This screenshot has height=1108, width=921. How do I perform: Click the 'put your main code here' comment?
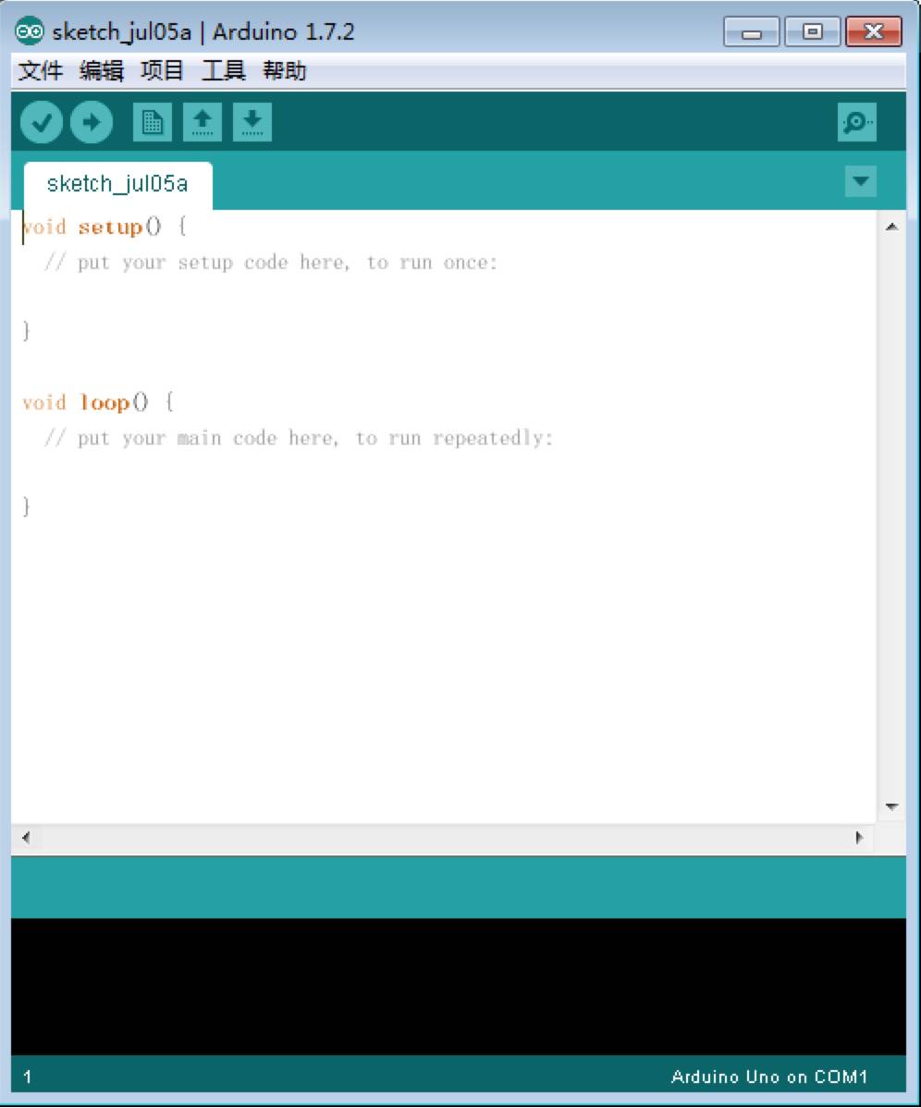pos(299,438)
